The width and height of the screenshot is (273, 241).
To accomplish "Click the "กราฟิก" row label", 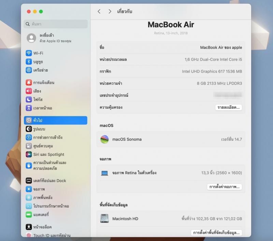I will click(x=105, y=72).
